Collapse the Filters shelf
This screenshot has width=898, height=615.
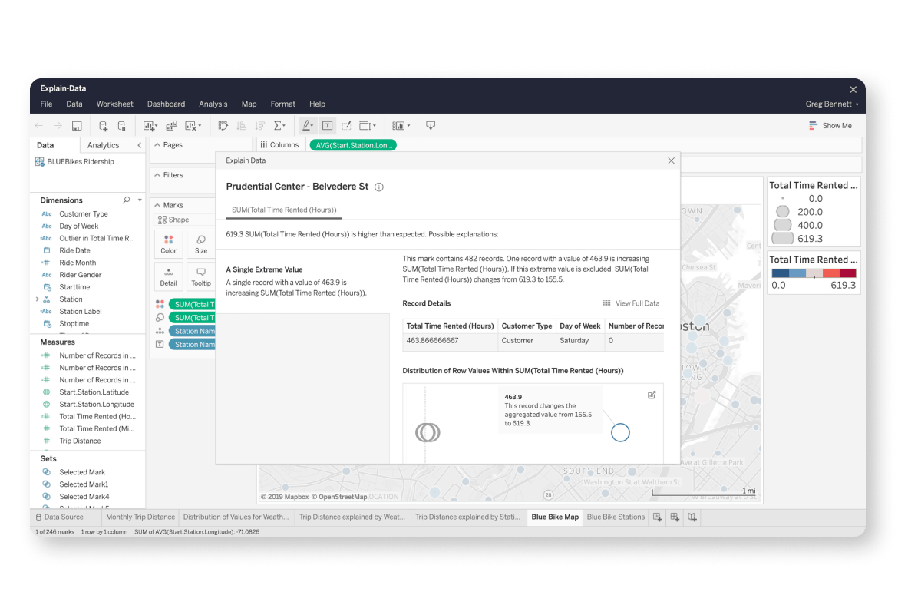(157, 175)
